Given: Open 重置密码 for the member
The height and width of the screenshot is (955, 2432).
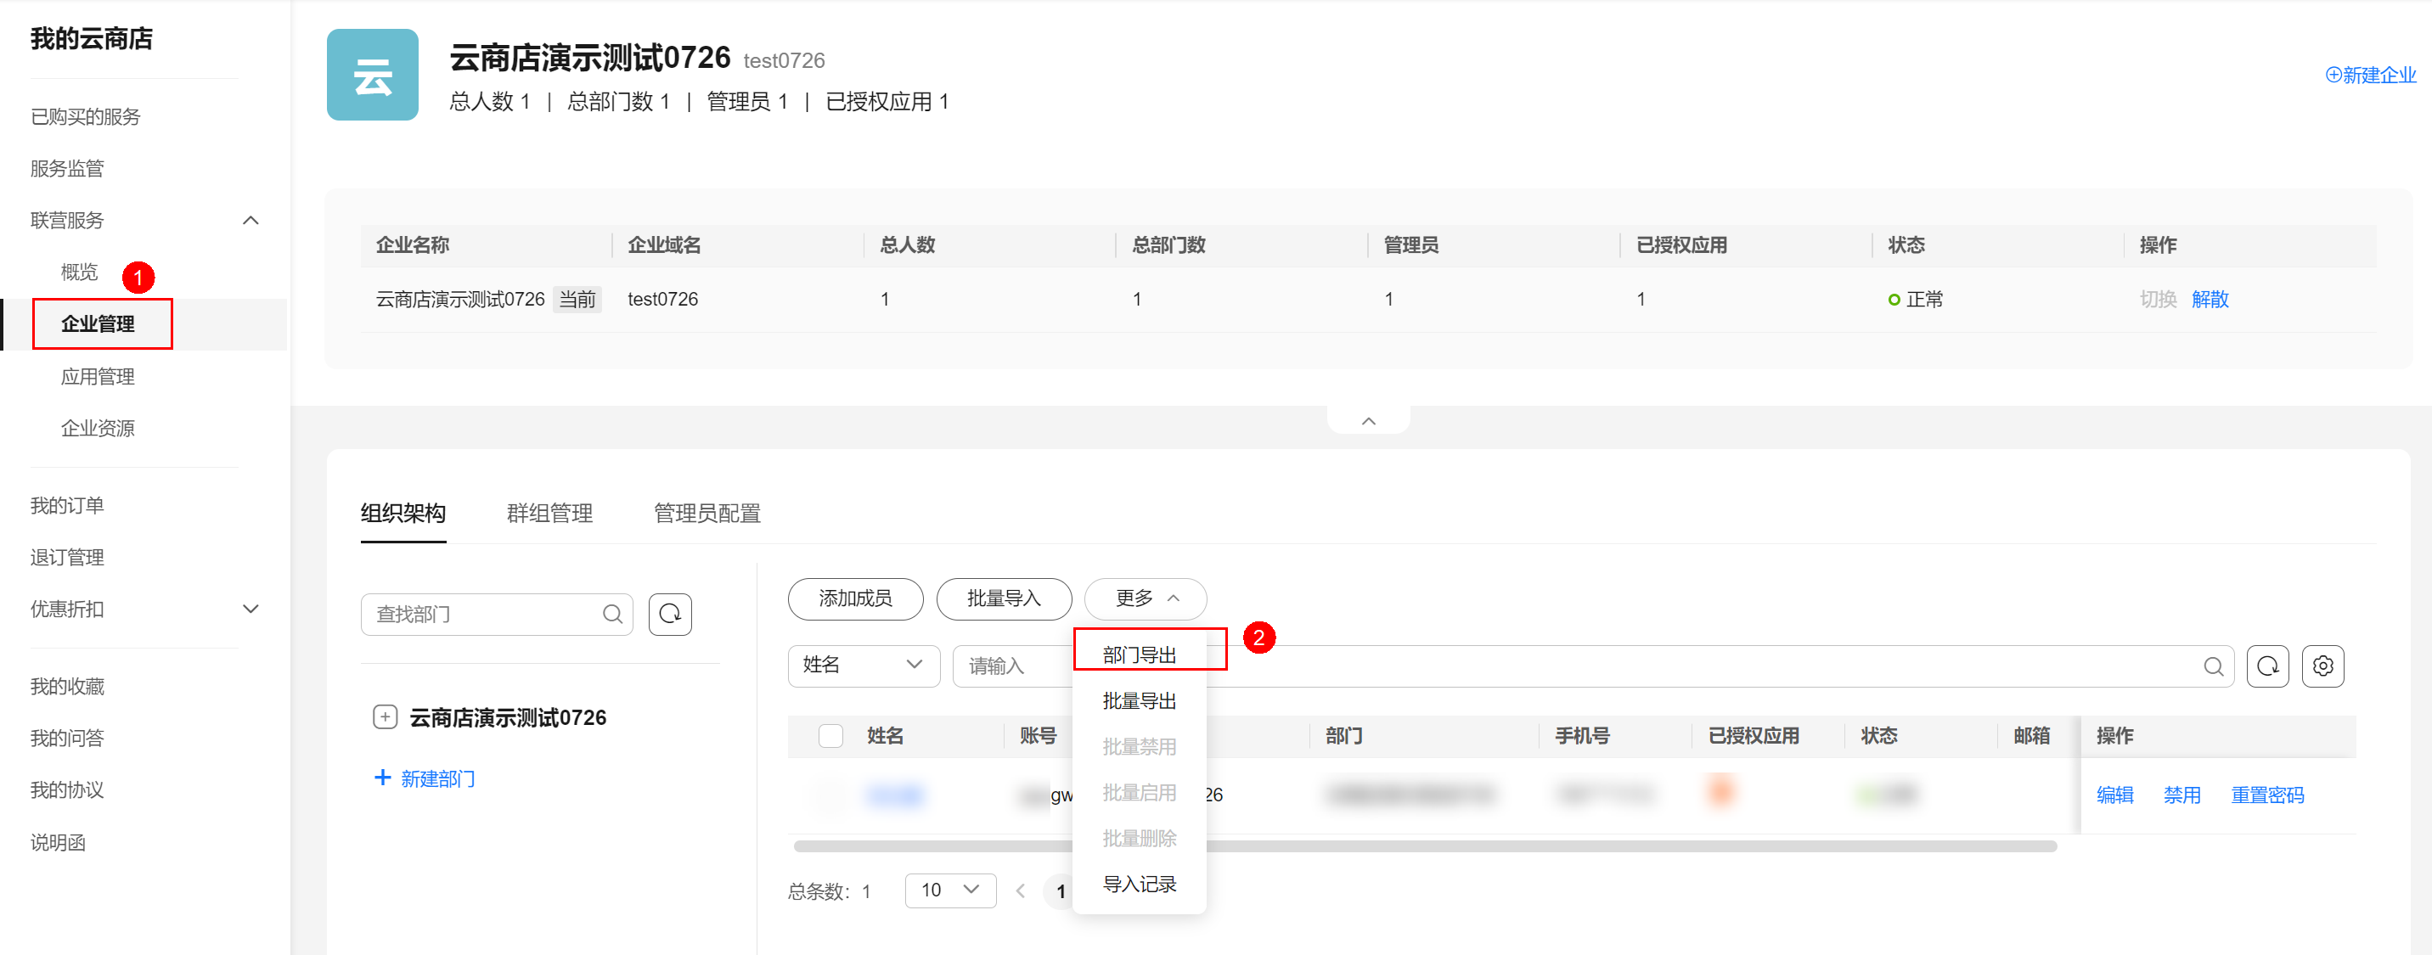Looking at the screenshot, I should pos(2269,795).
